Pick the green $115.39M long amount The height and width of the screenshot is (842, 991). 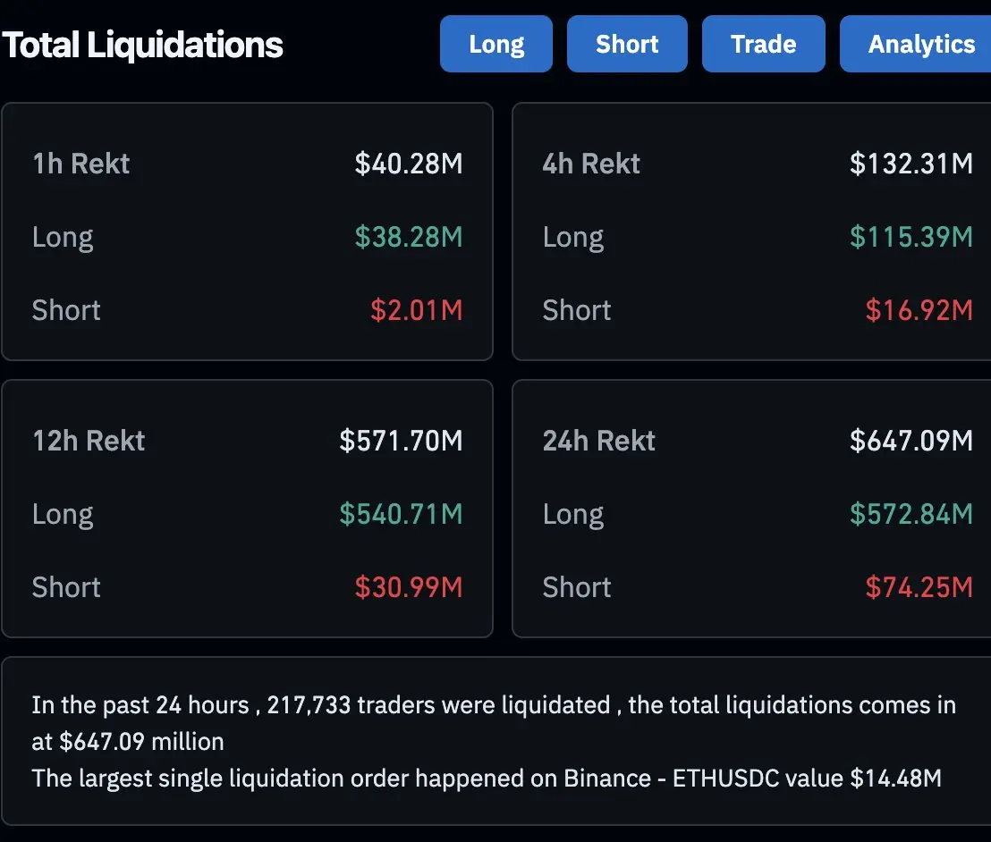[x=911, y=237]
